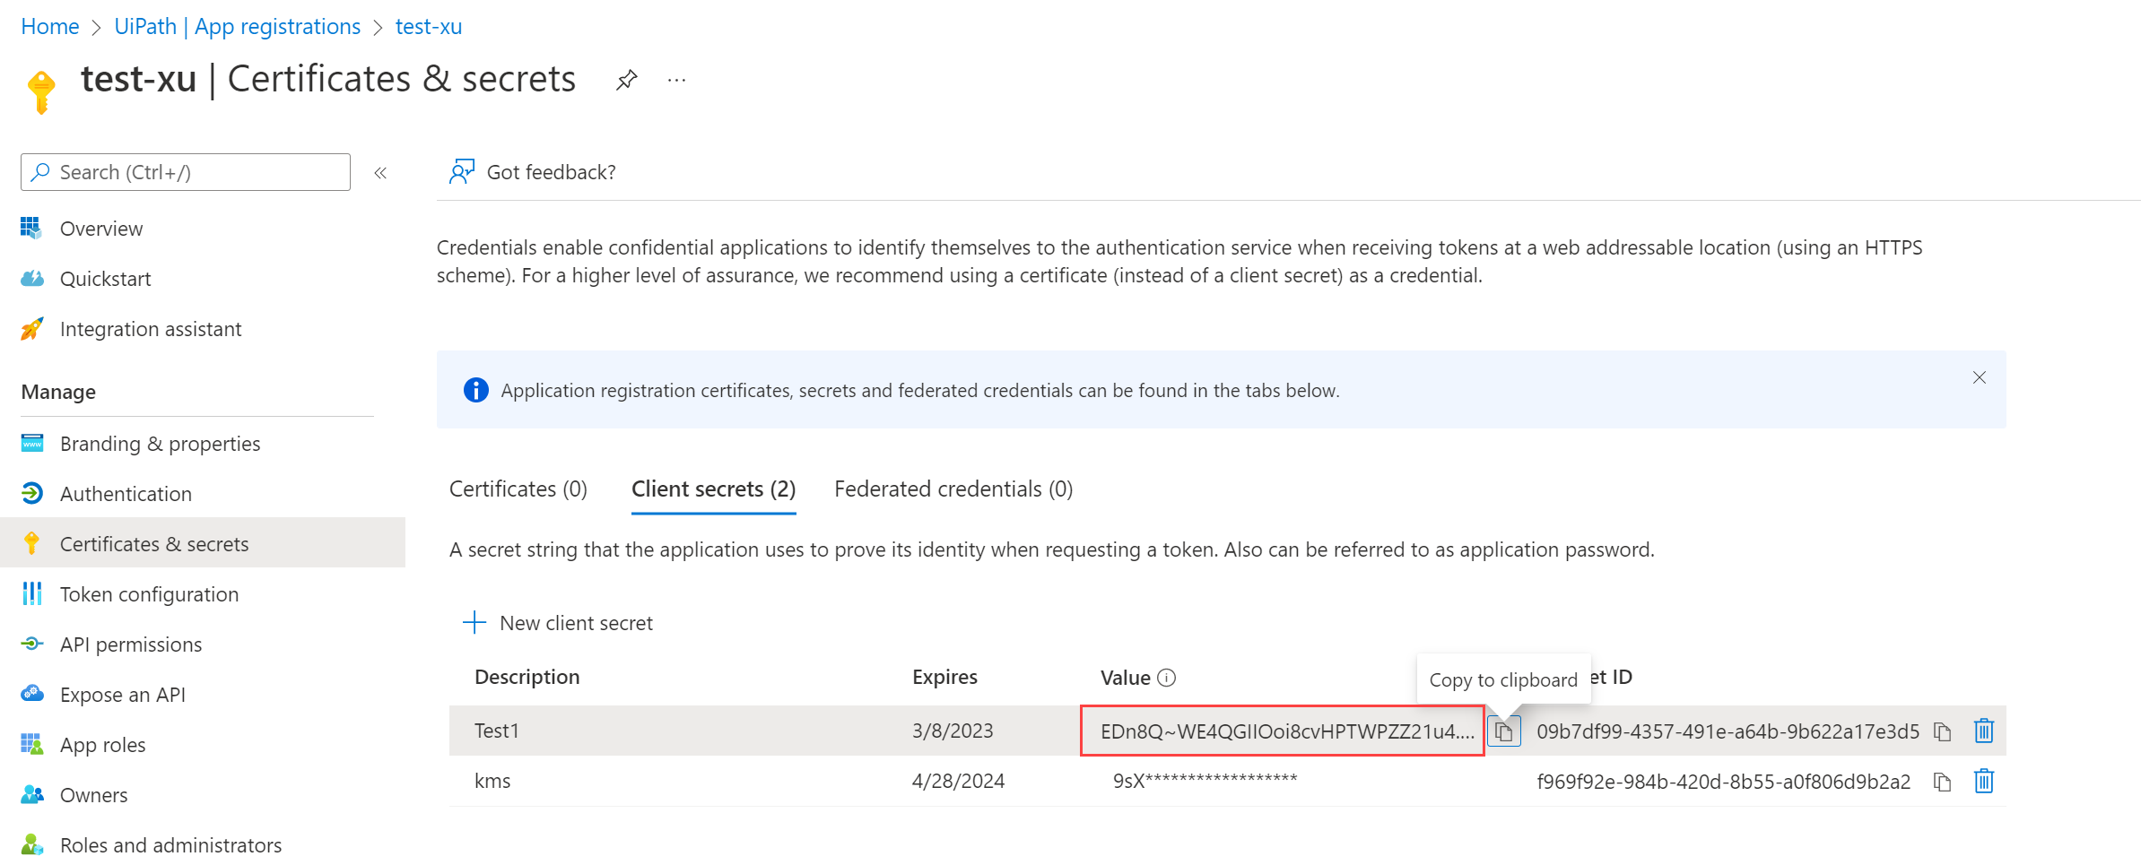2141x865 pixels.
Task: Click the Quickstart cloud icon
Action: pyautogui.click(x=32, y=278)
